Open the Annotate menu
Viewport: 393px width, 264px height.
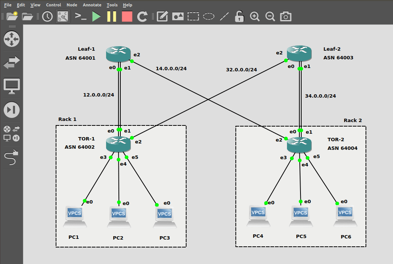point(92,5)
